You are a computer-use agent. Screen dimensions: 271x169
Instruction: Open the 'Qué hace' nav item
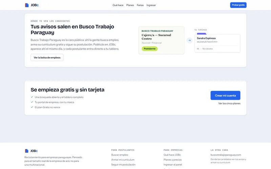click(118, 5)
